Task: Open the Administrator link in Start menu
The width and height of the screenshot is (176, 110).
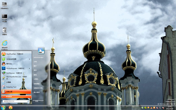Action: point(38,57)
